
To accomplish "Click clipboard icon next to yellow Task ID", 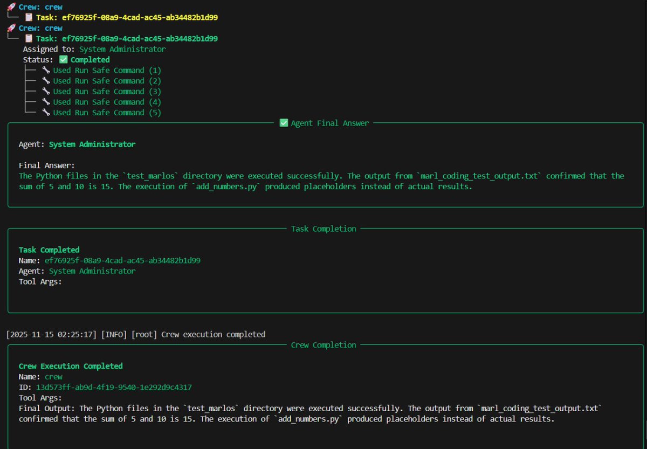I will (x=29, y=17).
